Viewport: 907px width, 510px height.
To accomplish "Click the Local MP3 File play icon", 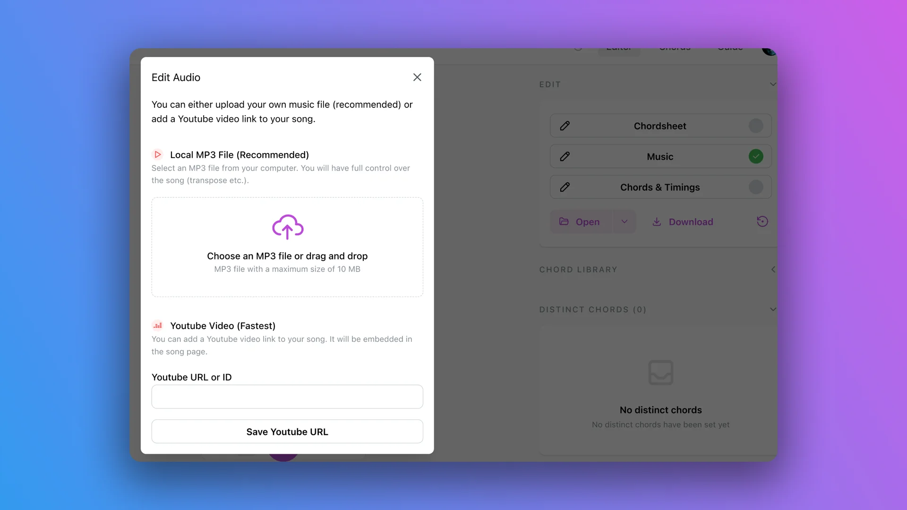I will tap(158, 154).
